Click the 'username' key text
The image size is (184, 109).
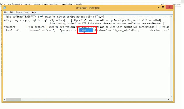(33, 30)
